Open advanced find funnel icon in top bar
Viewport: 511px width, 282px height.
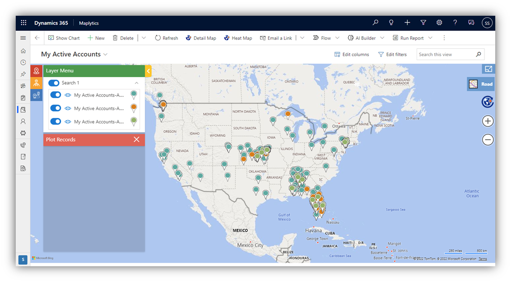pyautogui.click(x=423, y=23)
